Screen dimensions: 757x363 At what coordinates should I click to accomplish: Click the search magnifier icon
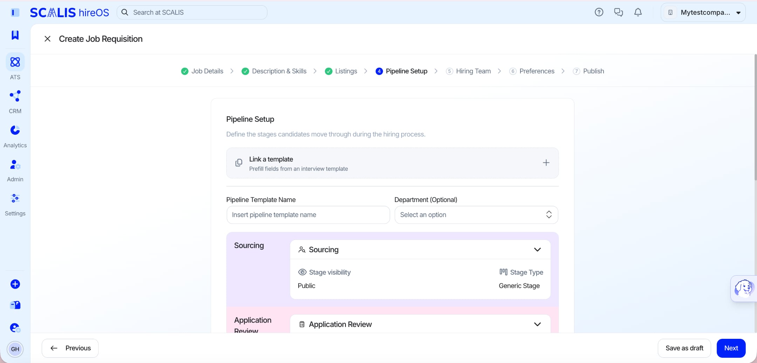pyautogui.click(x=125, y=12)
